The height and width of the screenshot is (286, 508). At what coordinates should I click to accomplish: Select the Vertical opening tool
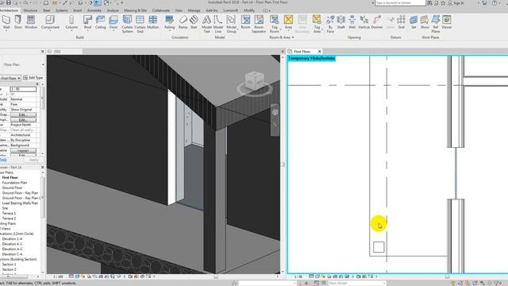click(364, 22)
